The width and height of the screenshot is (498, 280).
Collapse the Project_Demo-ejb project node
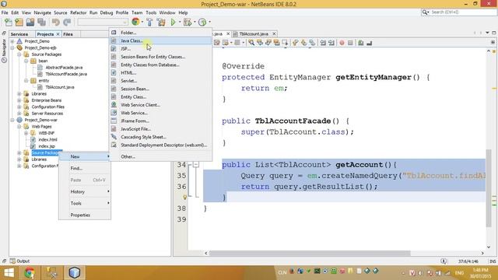[x=12, y=48]
